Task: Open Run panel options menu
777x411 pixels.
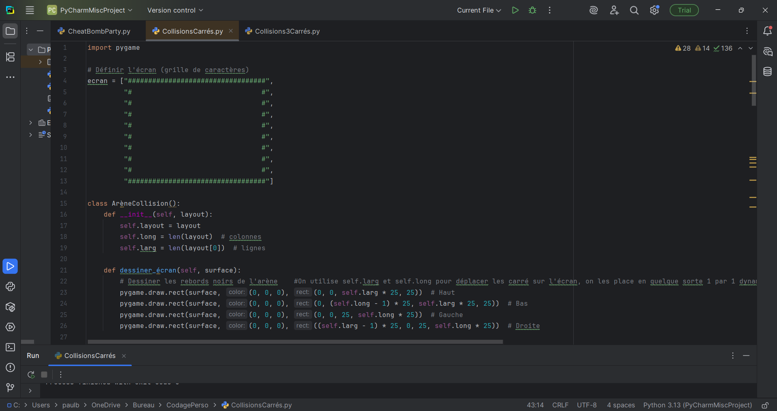Action: pyautogui.click(x=732, y=356)
